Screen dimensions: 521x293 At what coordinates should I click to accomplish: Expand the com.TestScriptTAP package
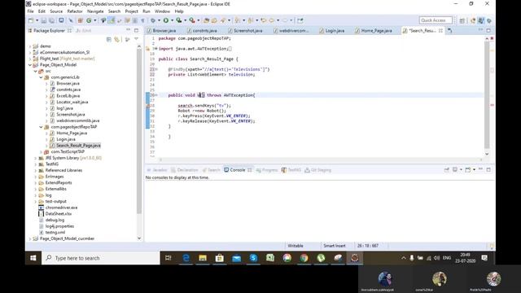[x=41, y=152]
